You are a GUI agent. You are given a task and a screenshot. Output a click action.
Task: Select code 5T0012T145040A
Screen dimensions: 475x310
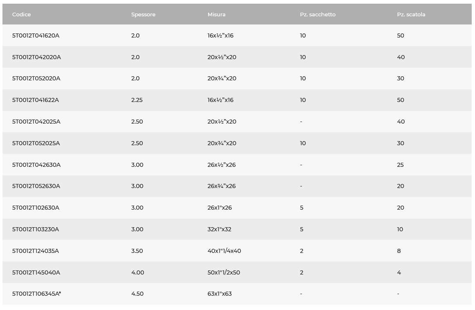point(36,272)
